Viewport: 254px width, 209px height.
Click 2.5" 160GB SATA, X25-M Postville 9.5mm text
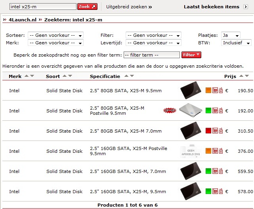click(x=128, y=151)
